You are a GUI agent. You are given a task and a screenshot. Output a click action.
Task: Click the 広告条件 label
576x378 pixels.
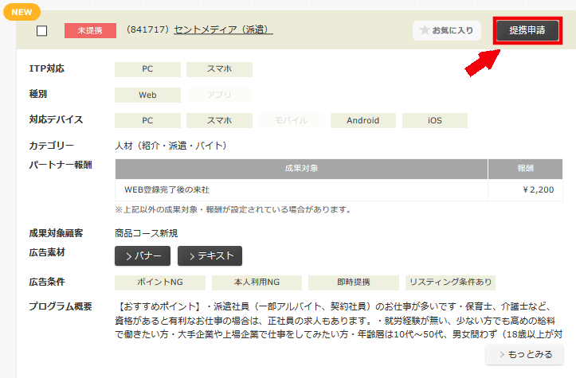click(47, 283)
